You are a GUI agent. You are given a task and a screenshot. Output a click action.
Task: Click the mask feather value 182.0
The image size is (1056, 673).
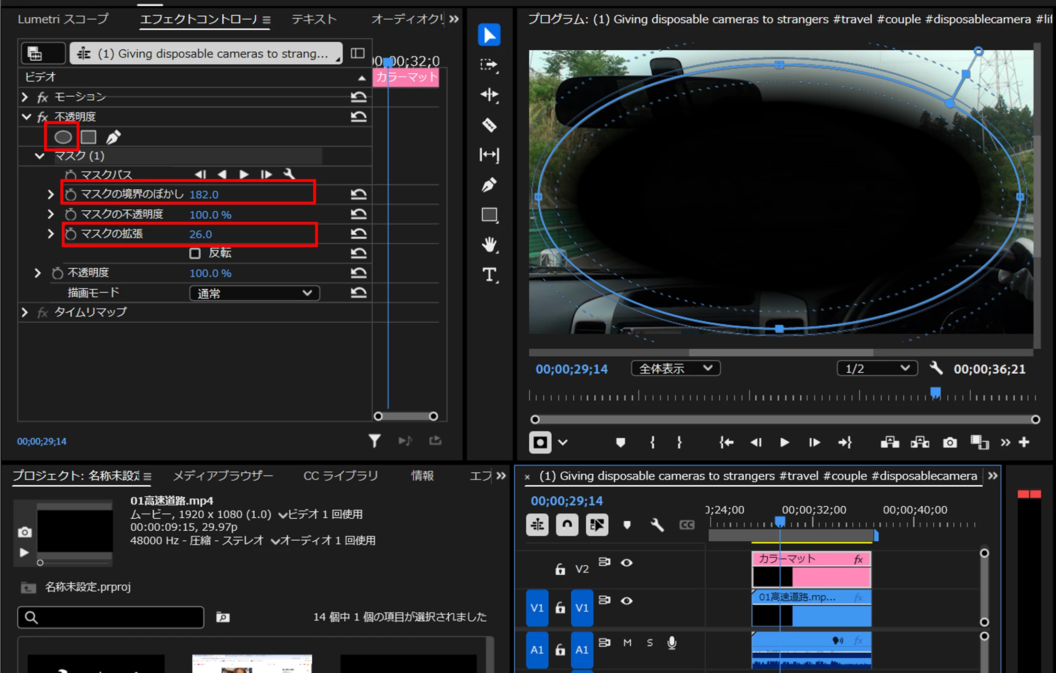[x=204, y=194]
